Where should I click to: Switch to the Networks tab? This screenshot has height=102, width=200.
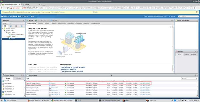pos(86,23)
